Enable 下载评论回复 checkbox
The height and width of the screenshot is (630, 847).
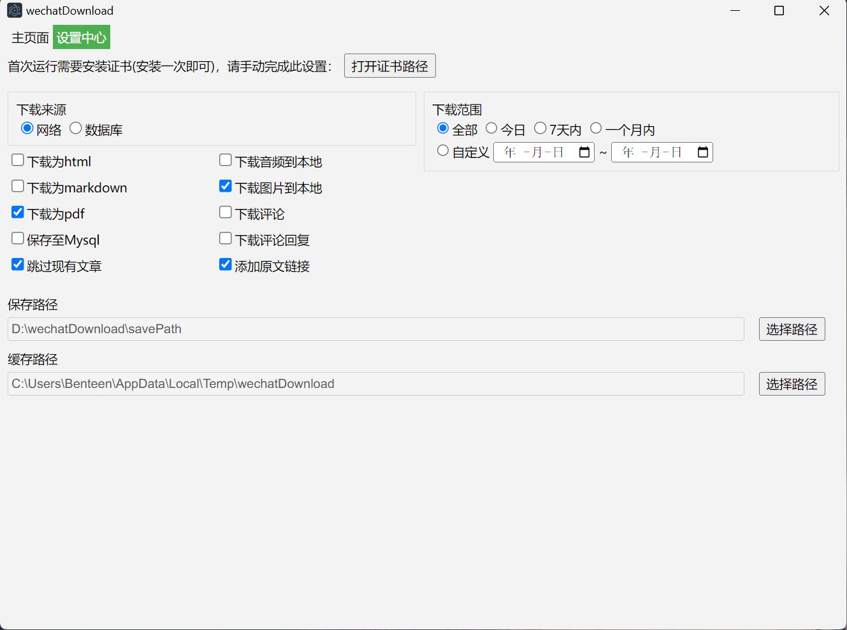click(226, 238)
